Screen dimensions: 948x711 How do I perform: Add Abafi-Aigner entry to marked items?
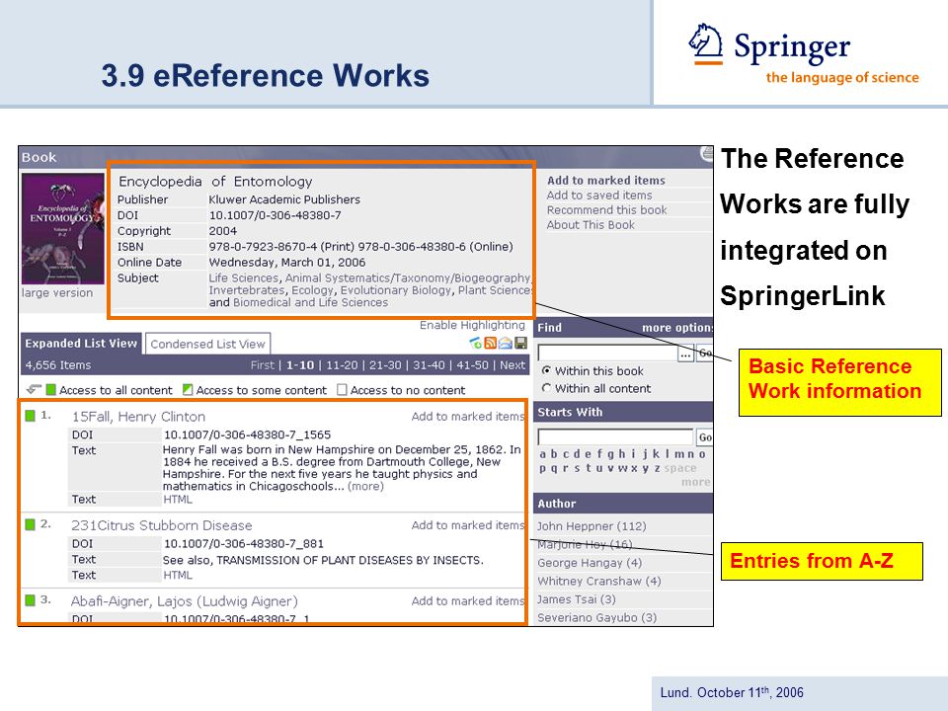pyautogui.click(x=468, y=601)
